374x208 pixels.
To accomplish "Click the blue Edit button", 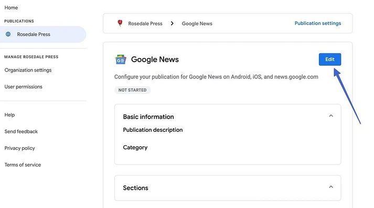I will click(330, 60).
